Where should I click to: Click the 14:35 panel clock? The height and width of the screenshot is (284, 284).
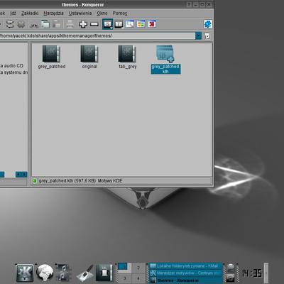point(252,273)
